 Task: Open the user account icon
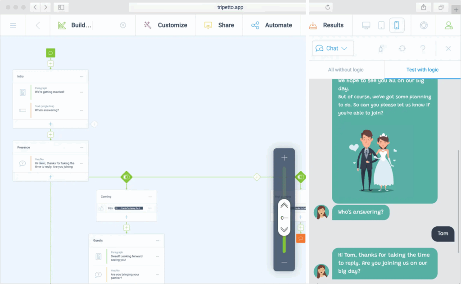448,26
